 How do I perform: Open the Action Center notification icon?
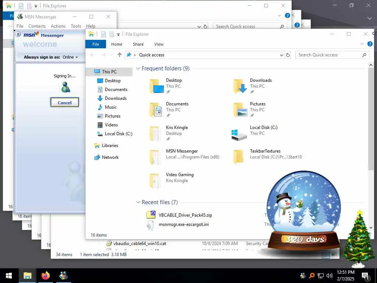click(365, 276)
